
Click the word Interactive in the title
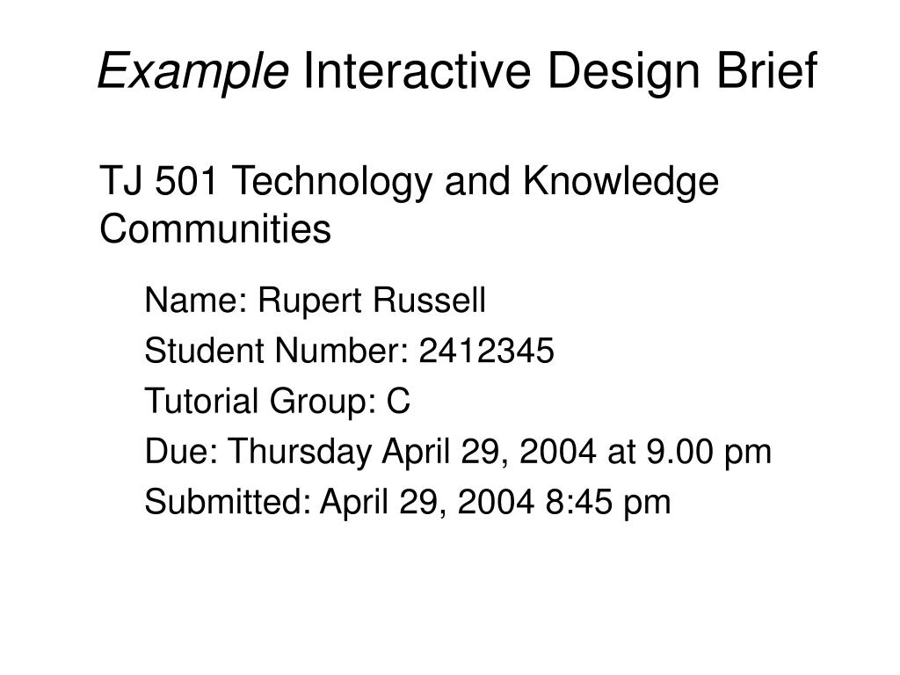417,70
